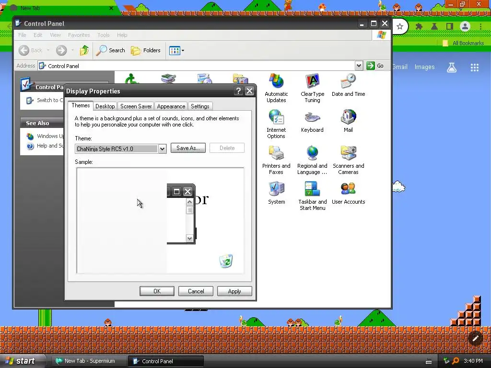Switch to the Themes tab
The image size is (491, 368).
[81, 105]
